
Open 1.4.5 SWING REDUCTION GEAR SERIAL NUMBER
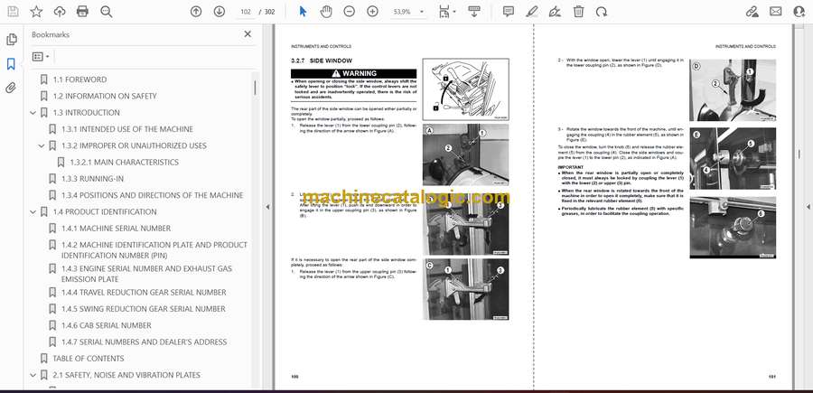143,309
